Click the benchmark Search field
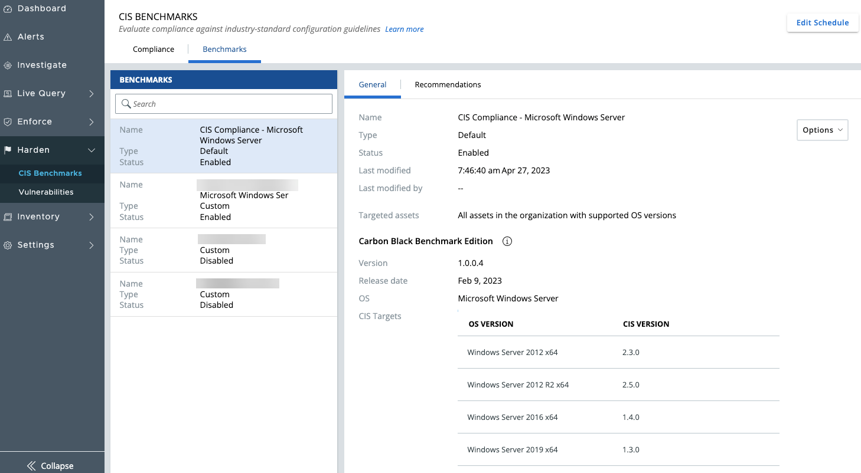 tap(224, 104)
